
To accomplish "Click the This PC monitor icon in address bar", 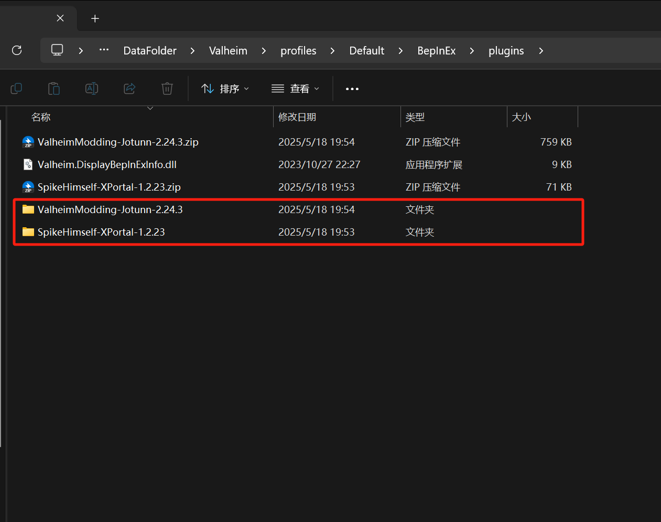I will coord(57,50).
